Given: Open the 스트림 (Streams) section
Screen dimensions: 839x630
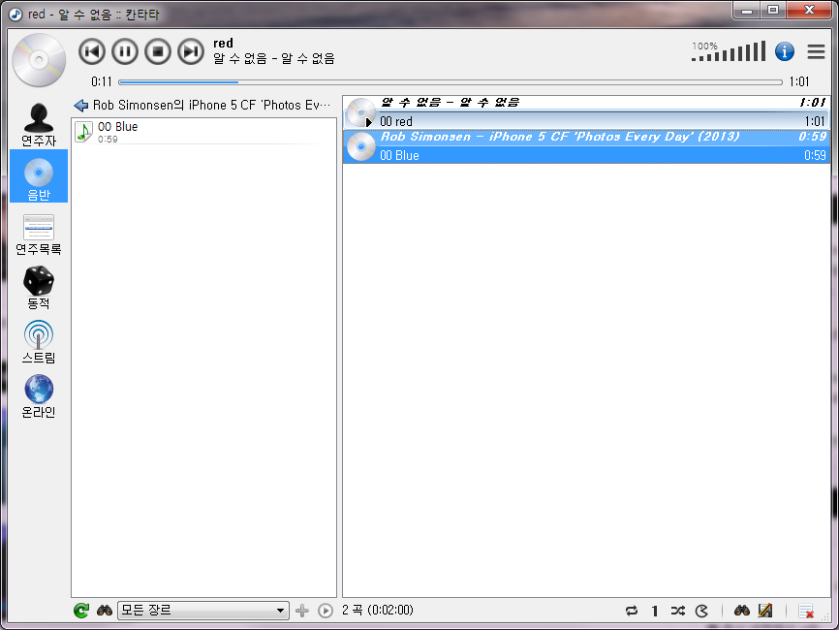Looking at the screenshot, I should click(39, 341).
